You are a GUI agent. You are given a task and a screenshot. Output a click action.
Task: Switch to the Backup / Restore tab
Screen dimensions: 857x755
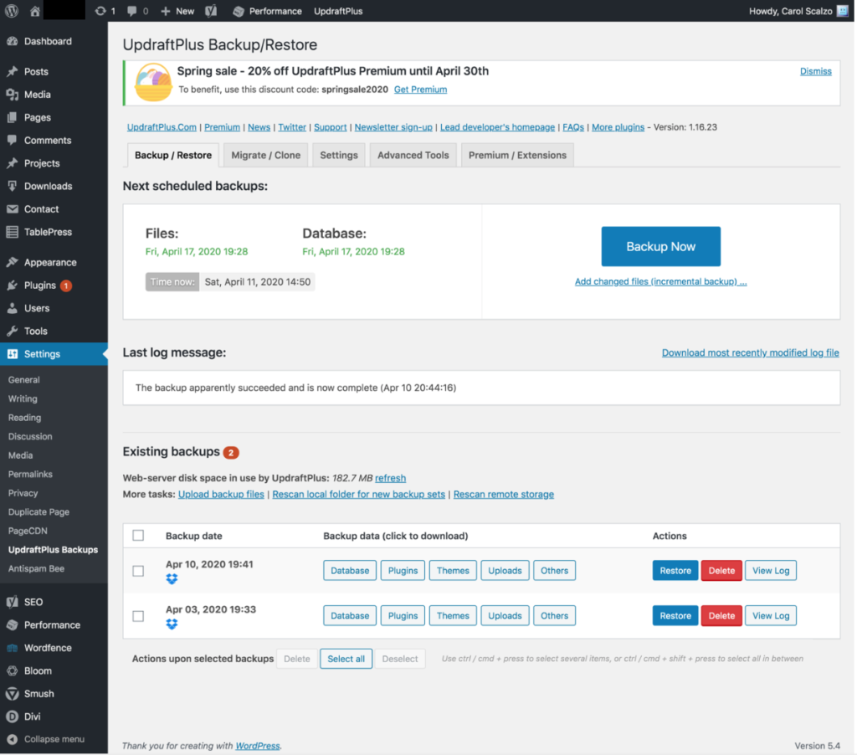pyautogui.click(x=172, y=155)
